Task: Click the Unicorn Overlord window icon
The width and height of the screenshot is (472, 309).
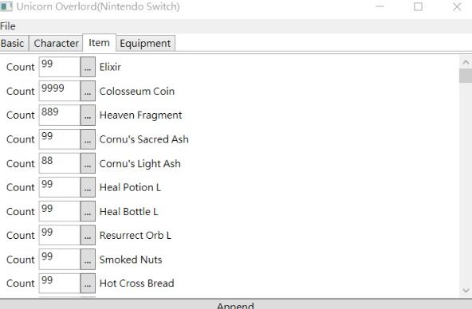Action: [x=6, y=6]
